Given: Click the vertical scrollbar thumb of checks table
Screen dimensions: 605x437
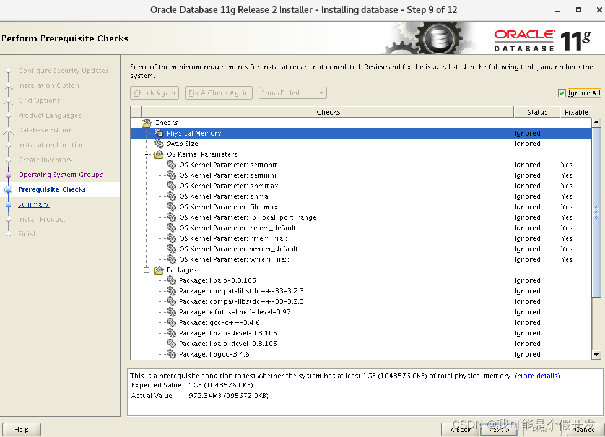Looking at the screenshot, I should click(x=596, y=212).
